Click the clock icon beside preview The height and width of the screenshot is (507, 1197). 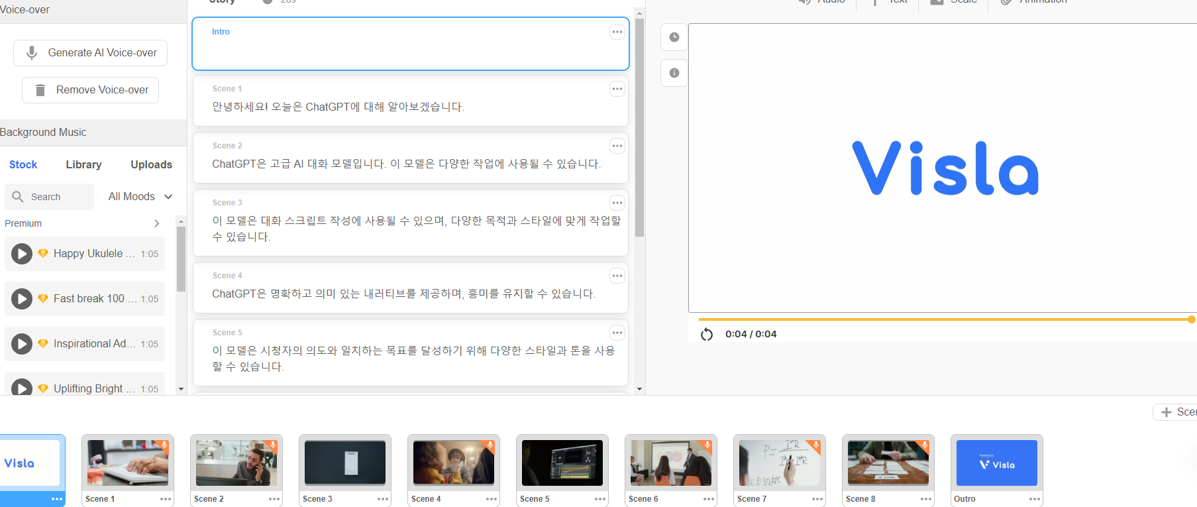[674, 37]
